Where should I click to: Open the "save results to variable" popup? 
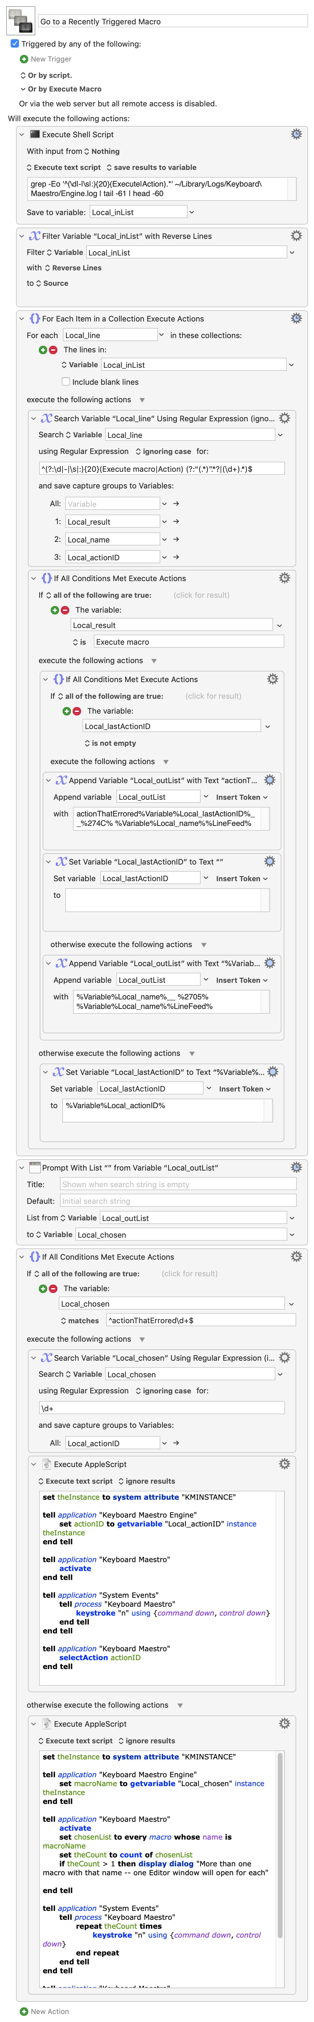tap(151, 167)
